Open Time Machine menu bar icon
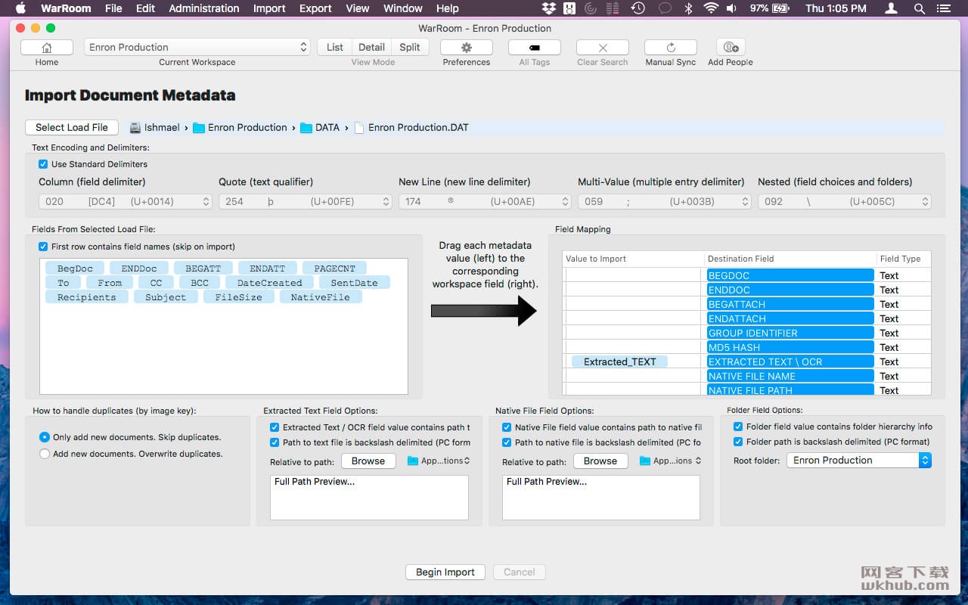The height and width of the screenshot is (605, 968). [x=638, y=8]
